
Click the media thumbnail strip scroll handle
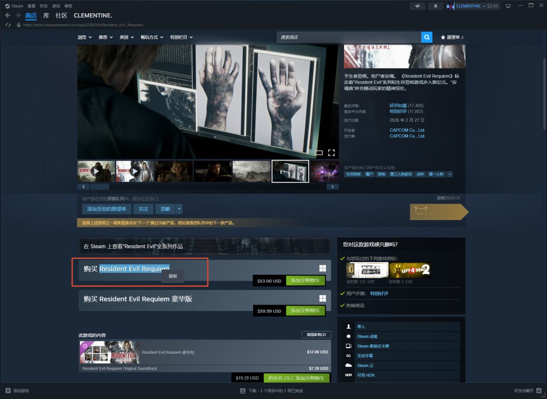(100, 187)
